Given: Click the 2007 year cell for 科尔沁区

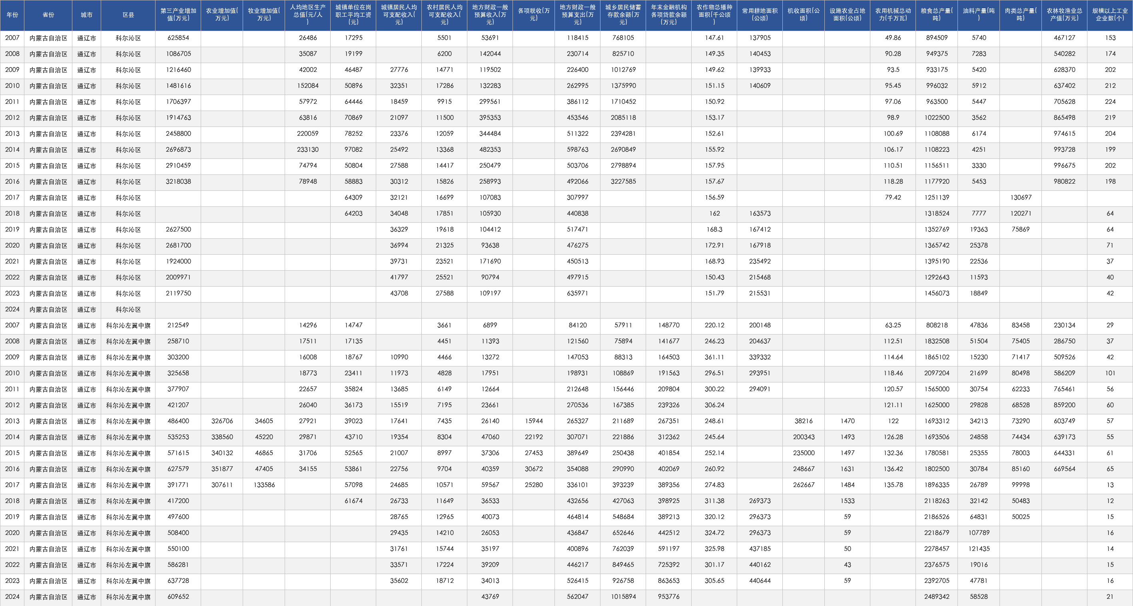Looking at the screenshot, I should pos(12,38).
